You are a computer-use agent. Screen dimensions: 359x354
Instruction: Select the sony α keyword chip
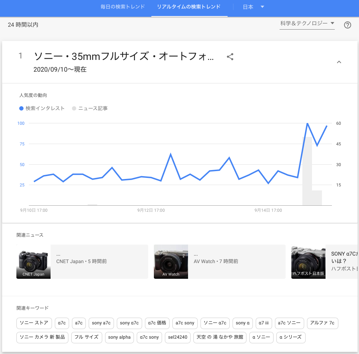(x=243, y=323)
